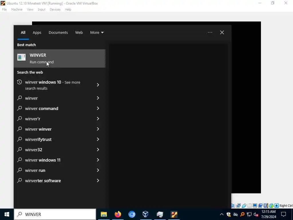Viewport: 293px width, 220px height.
Task: Click the Windows Security shield tray icon
Action: point(229,215)
